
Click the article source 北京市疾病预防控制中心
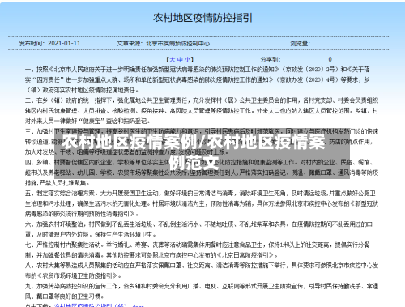178,43
